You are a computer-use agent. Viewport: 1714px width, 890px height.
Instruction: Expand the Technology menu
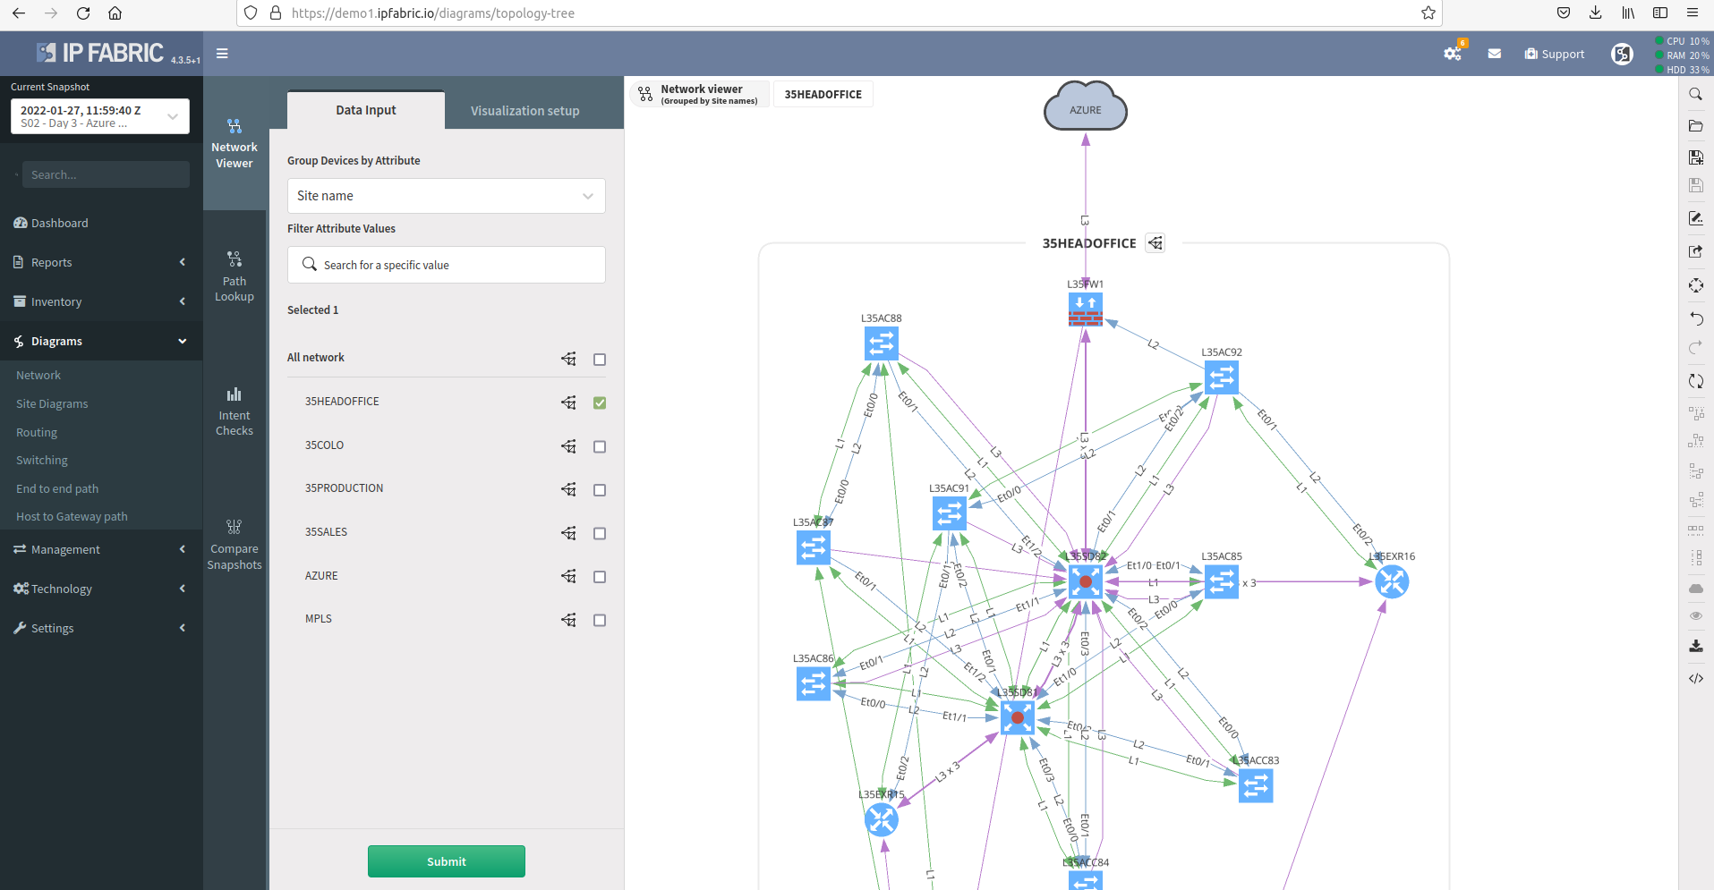coord(101,589)
